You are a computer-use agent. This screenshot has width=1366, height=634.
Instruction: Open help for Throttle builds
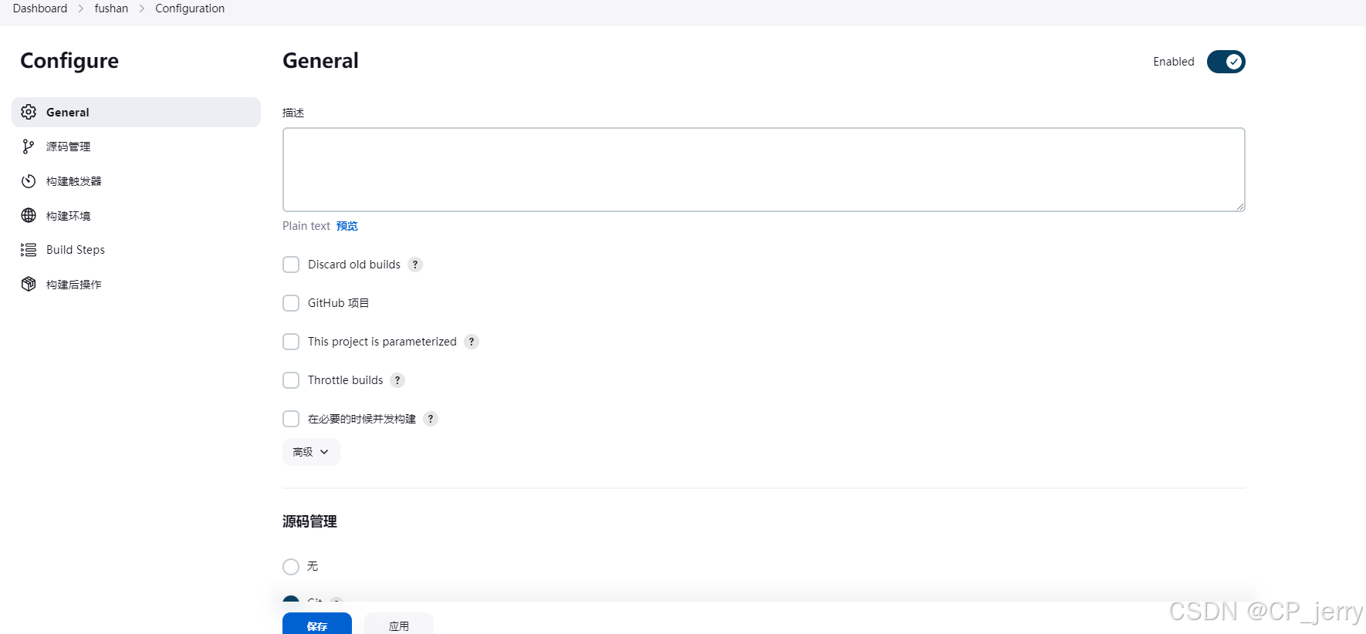(397, 380)
